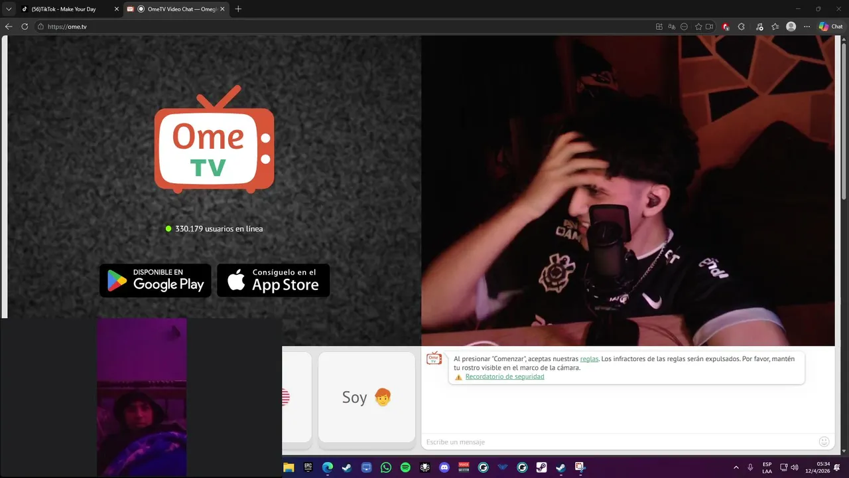Open File Explorer from taskbar
The width and height of the screenshot is (849, 478).
click(x=289, y=467)
